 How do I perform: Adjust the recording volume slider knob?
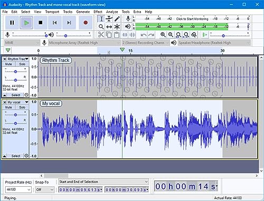(x=46, y=36)
